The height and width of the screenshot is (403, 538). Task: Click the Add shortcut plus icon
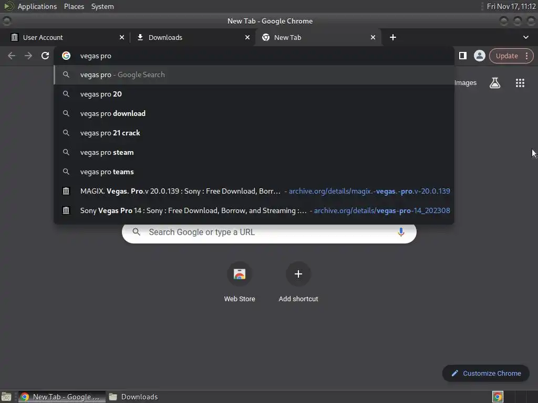point(298,274)
